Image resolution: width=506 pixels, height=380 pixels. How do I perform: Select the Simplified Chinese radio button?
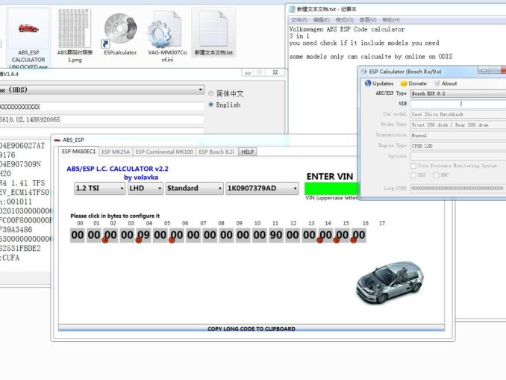click(x=211, y=93)
